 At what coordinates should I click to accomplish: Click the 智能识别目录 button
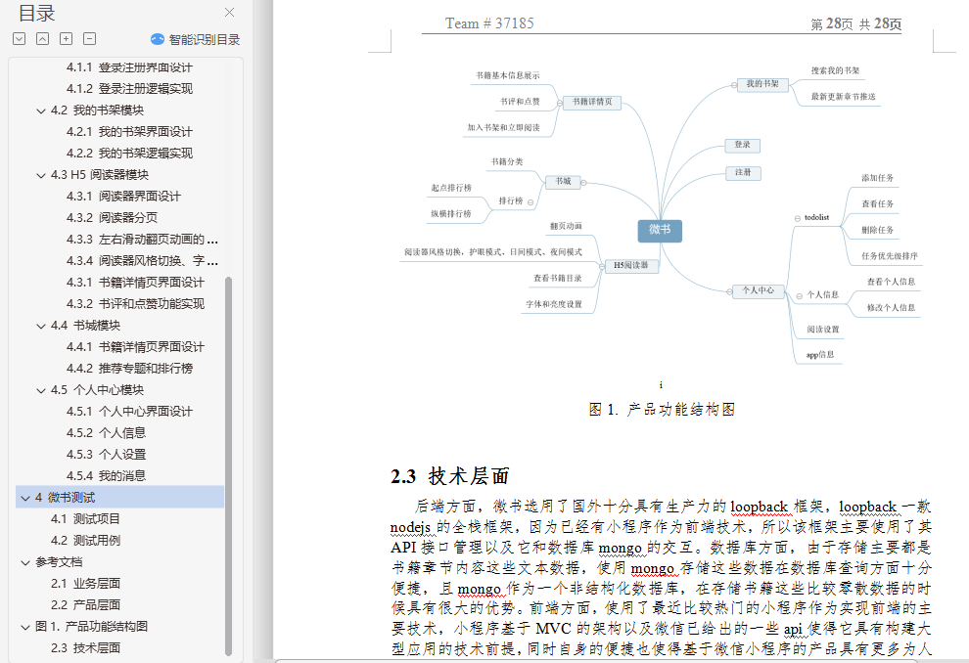pos(196,39)
